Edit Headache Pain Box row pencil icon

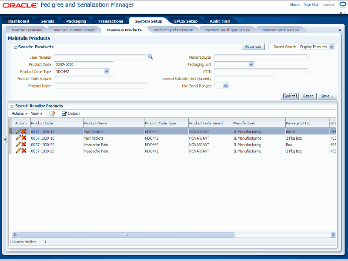pos(18,144)
